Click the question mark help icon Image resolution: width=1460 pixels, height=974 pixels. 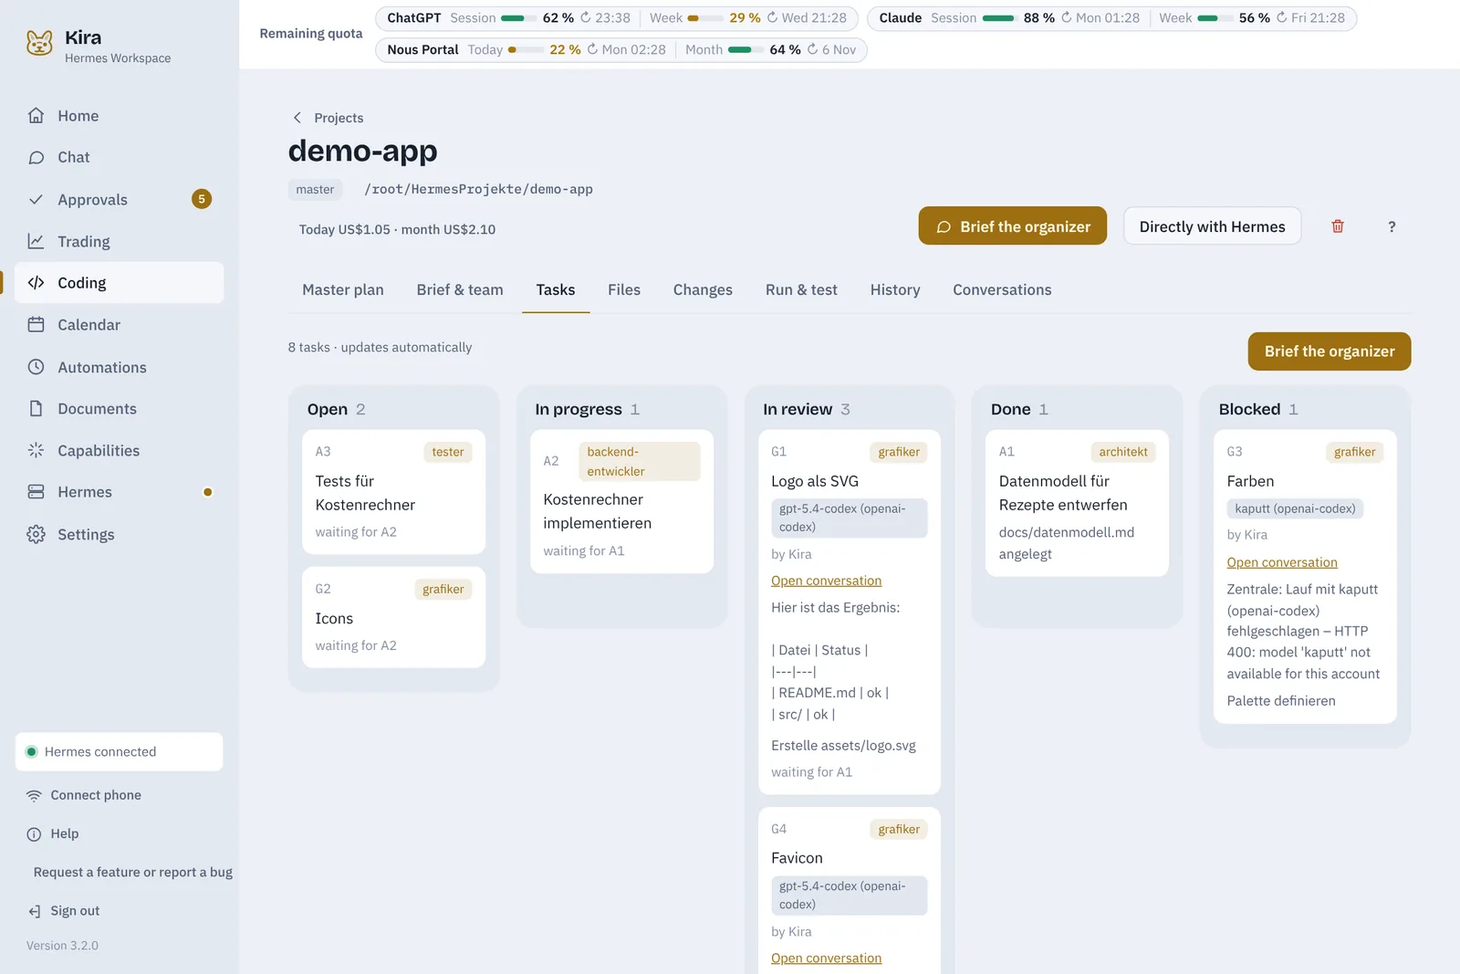(x=1392, y=226)
